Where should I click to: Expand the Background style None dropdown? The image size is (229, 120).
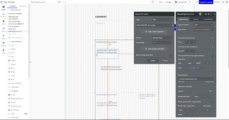tap(203, 97)
